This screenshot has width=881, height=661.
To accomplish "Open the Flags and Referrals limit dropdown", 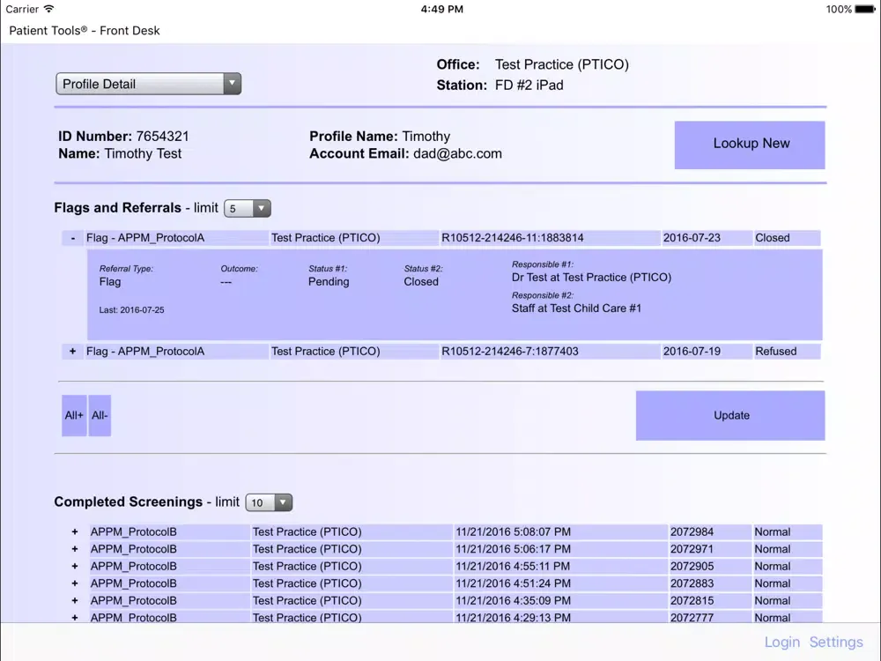I will pyautogui.click(x=248, y=209).
